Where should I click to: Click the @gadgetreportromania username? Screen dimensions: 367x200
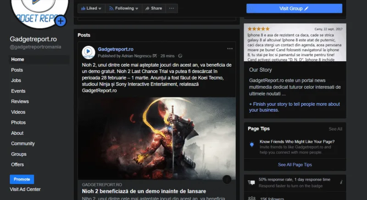35,47
